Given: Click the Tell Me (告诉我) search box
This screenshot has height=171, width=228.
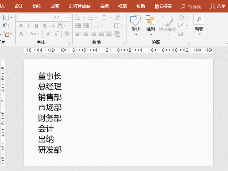Looking at the screenshot, I should 191,6.
